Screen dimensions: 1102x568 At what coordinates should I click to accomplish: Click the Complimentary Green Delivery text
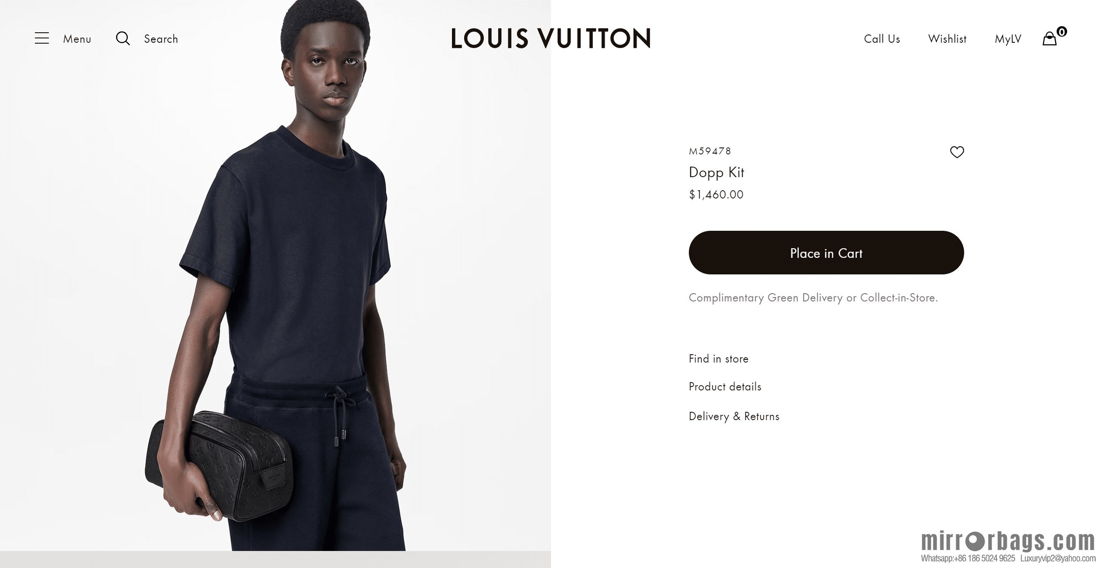point(813,298)
